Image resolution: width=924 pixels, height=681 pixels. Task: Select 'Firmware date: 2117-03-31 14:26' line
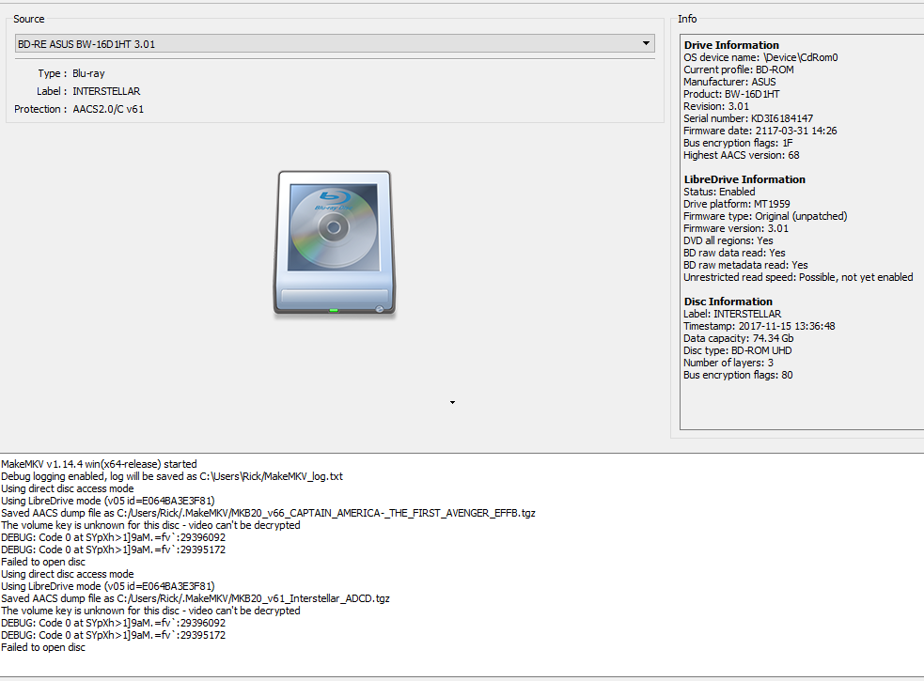pos(760,131)
